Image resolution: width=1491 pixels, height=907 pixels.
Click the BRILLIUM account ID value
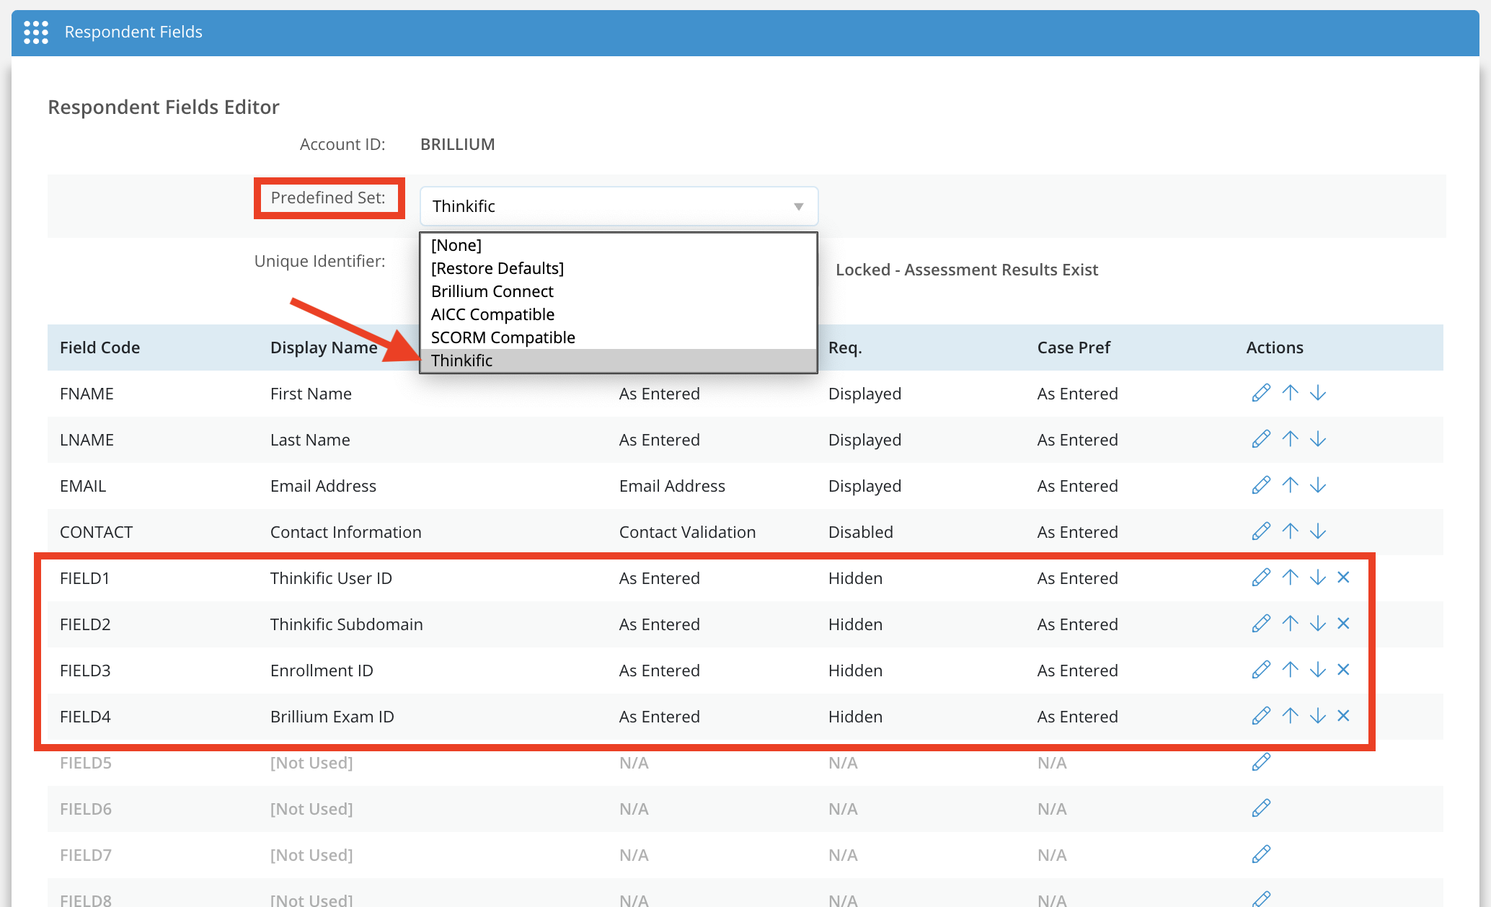click(x=458, y=144)
